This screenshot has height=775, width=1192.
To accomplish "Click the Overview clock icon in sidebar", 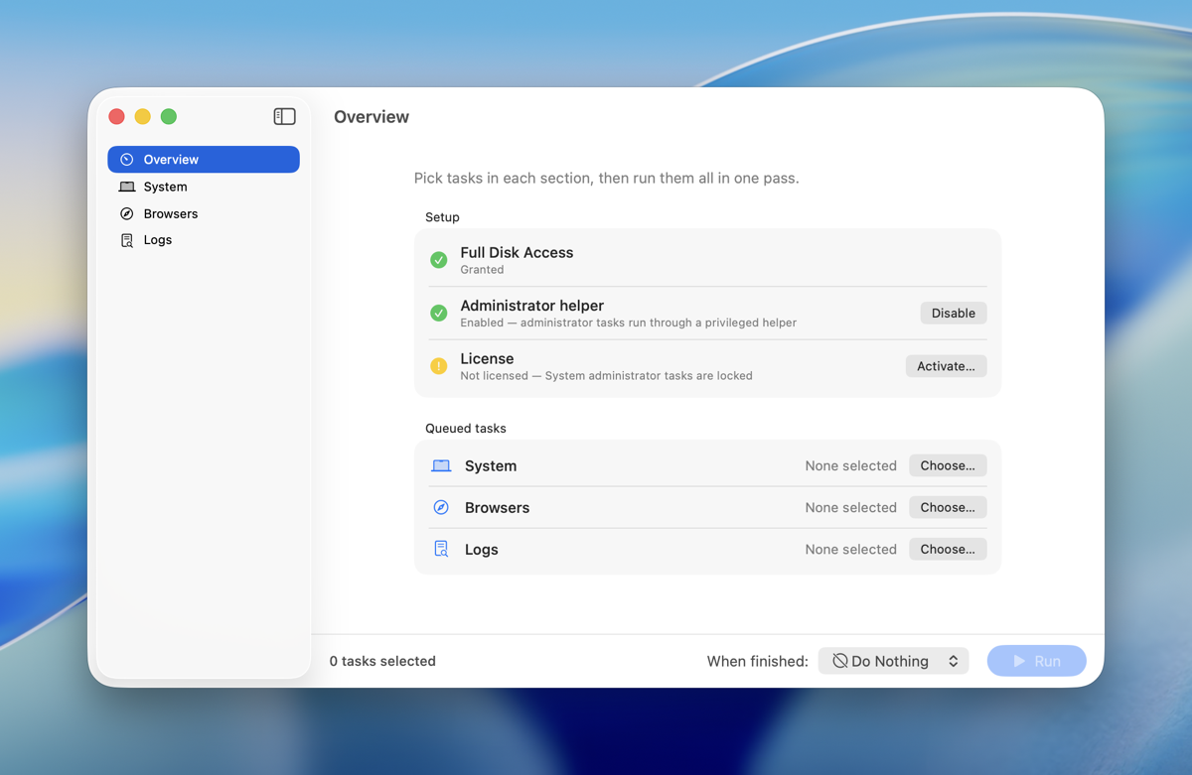I will point(127,160).
